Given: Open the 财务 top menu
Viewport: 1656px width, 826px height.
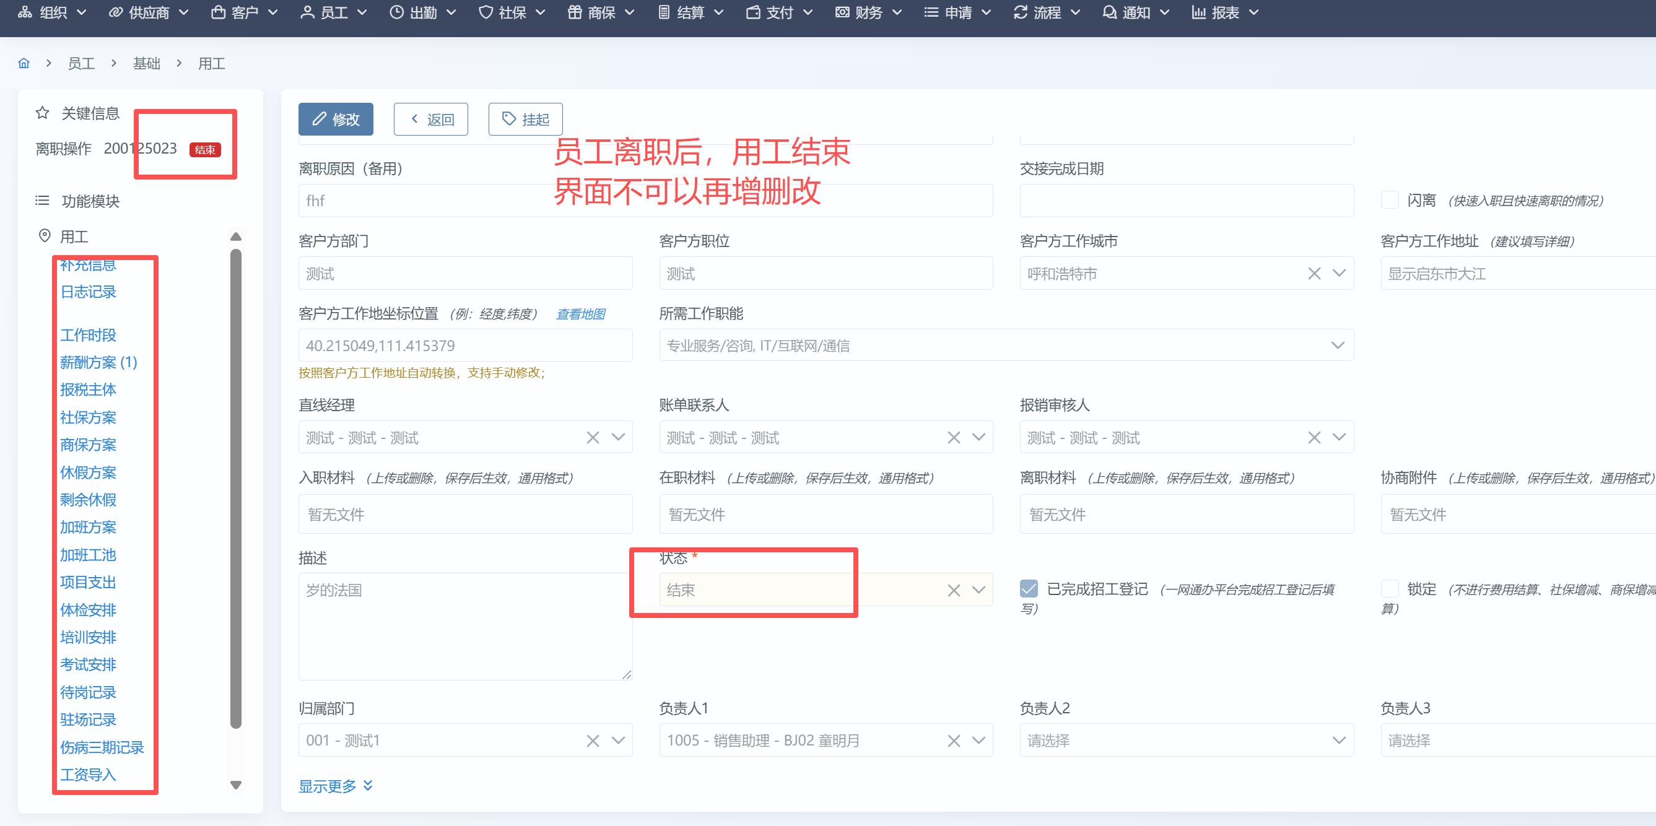Looking at the screenshot, I should (x=868, y=12).
